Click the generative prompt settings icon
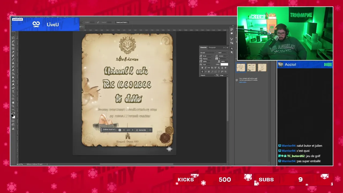This screenshot has height=193, width=343. click(120, 130)
